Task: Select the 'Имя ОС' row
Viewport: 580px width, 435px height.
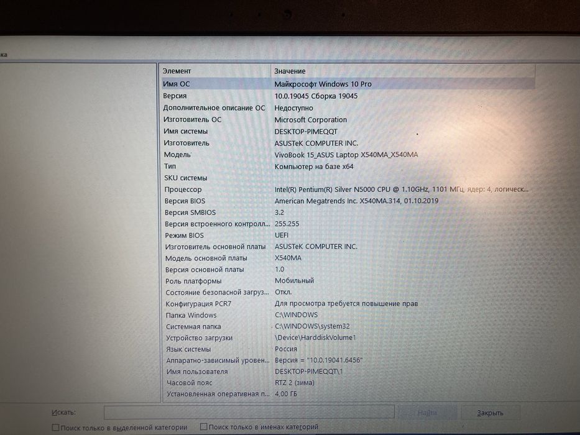Action: coord(348,84)
